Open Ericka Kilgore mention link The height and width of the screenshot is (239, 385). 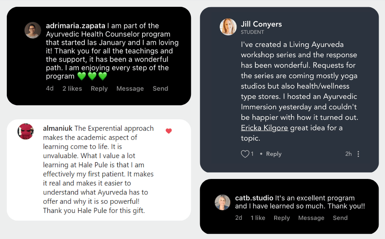click(265, 128)
